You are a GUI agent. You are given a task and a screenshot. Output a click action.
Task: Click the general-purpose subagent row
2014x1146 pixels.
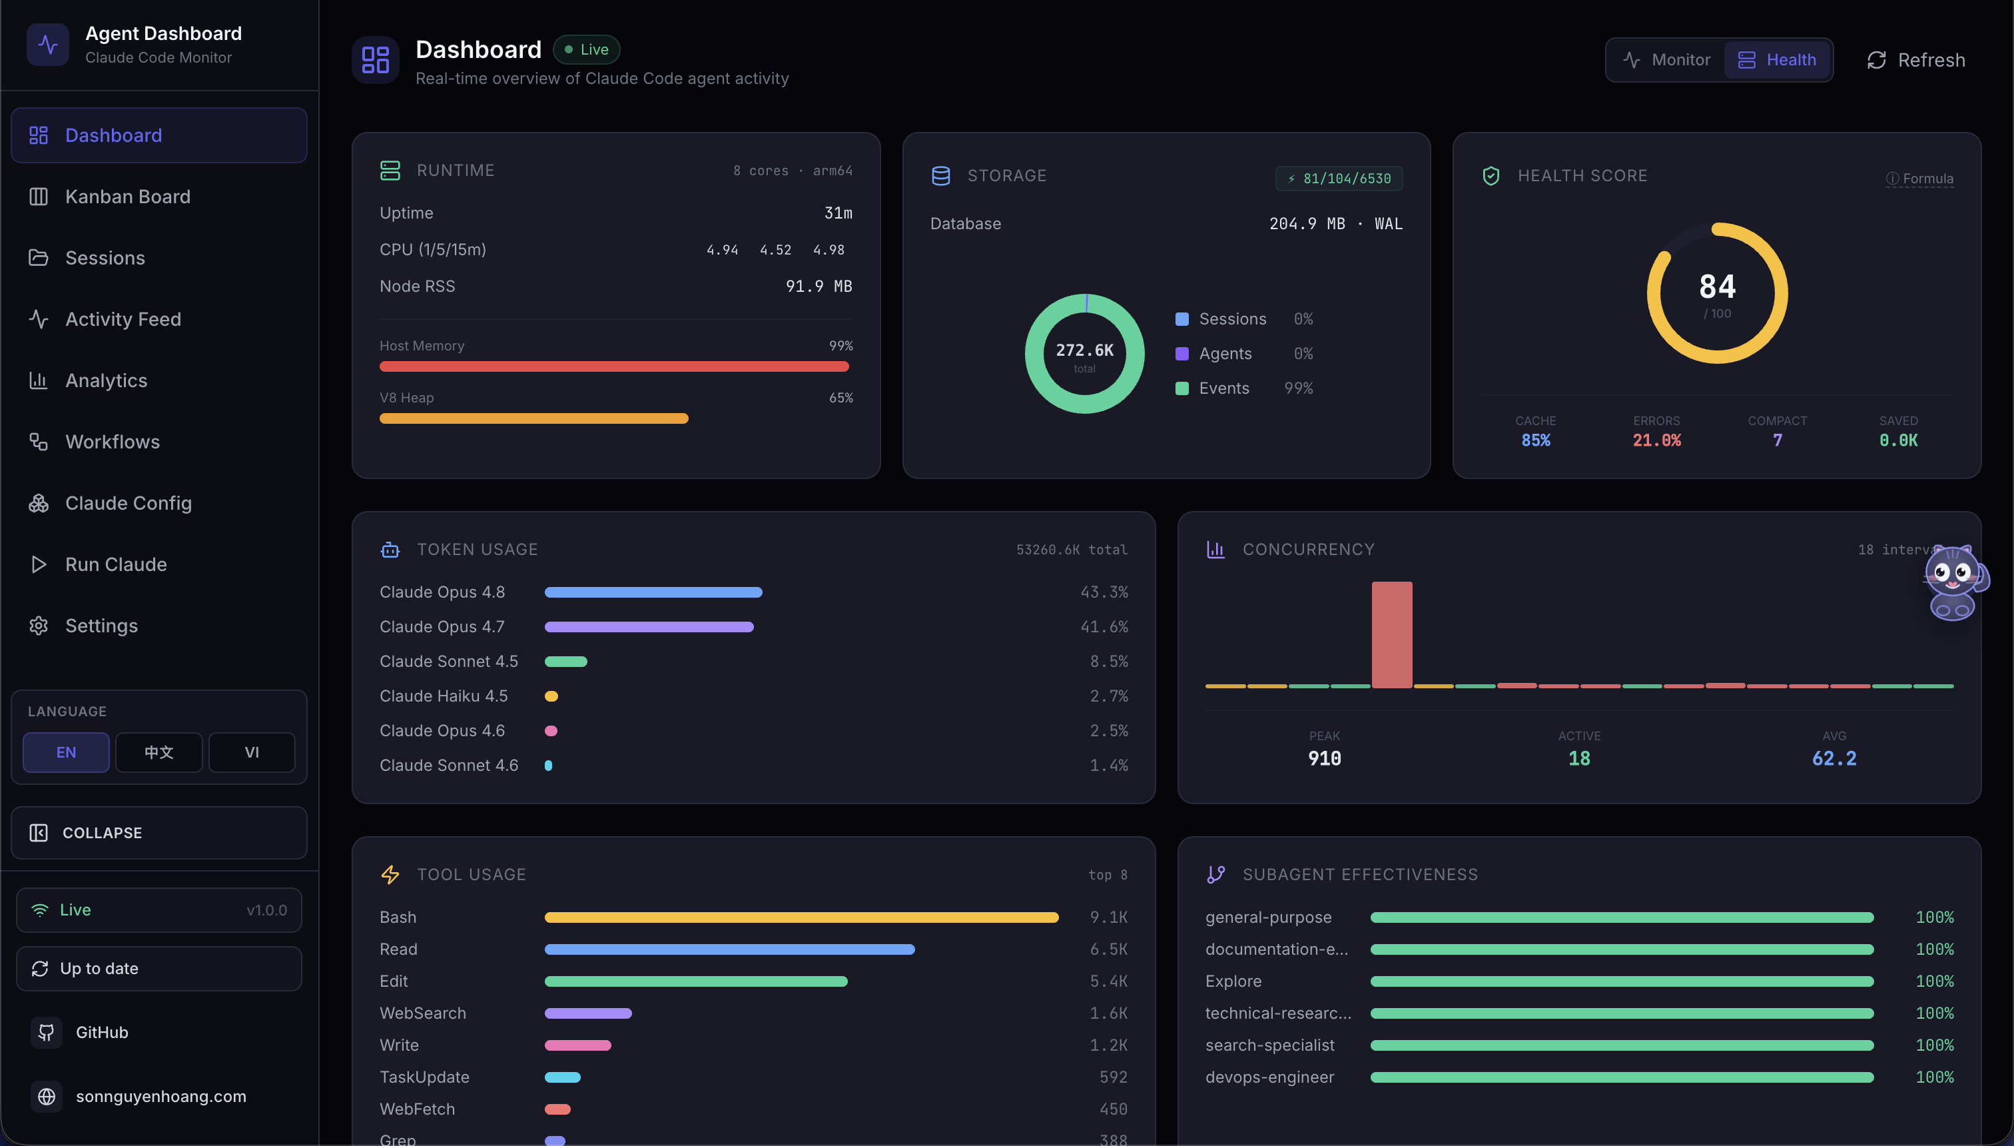click(1579, 917)
